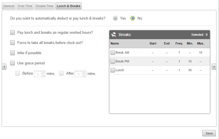This screenshot has height=139, width=219.
Task: Click the left panel arrow icon
Action: 4,67
